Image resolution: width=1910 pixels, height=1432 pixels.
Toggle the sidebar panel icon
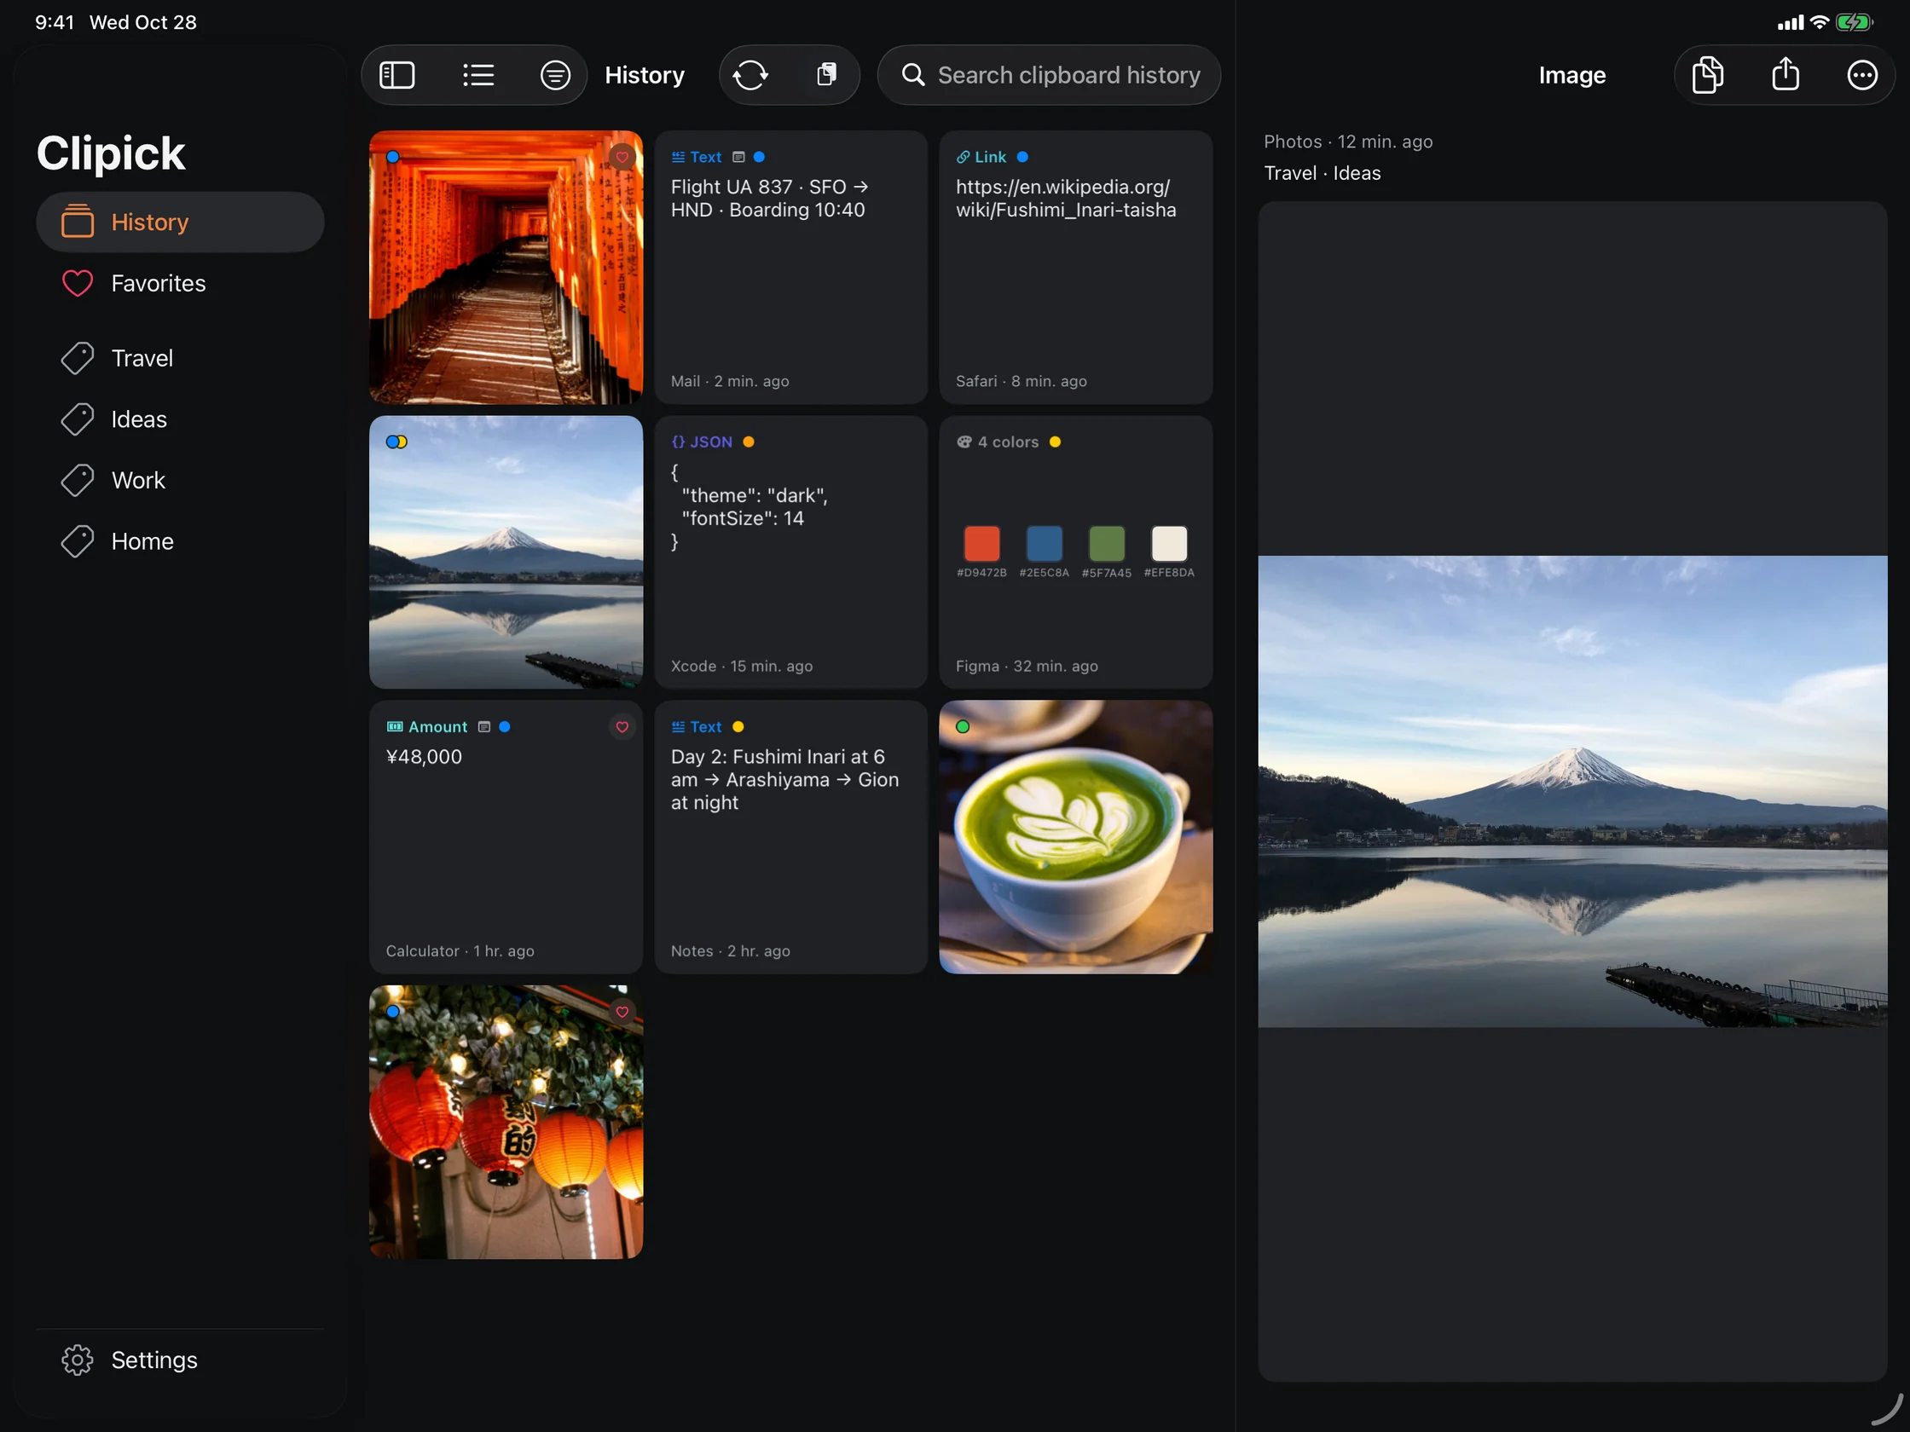pyautogui.click(x=397, y=75)
